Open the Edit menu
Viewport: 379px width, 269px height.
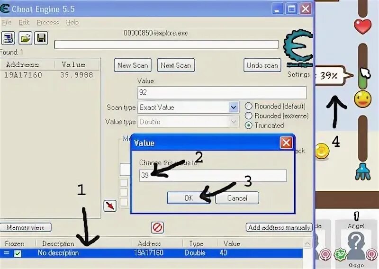click(x=24, y=22)
